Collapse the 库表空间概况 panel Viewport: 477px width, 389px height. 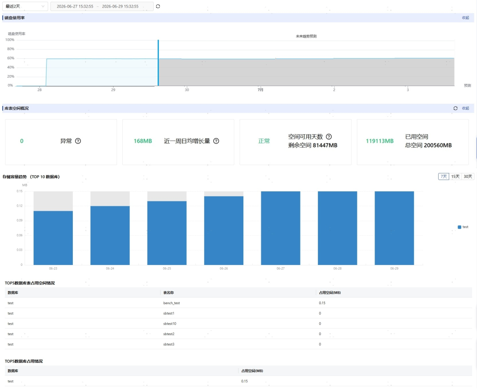coord(466,108)
